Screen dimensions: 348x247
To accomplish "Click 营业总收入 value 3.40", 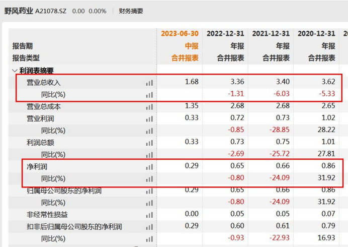I will (283, 82).
